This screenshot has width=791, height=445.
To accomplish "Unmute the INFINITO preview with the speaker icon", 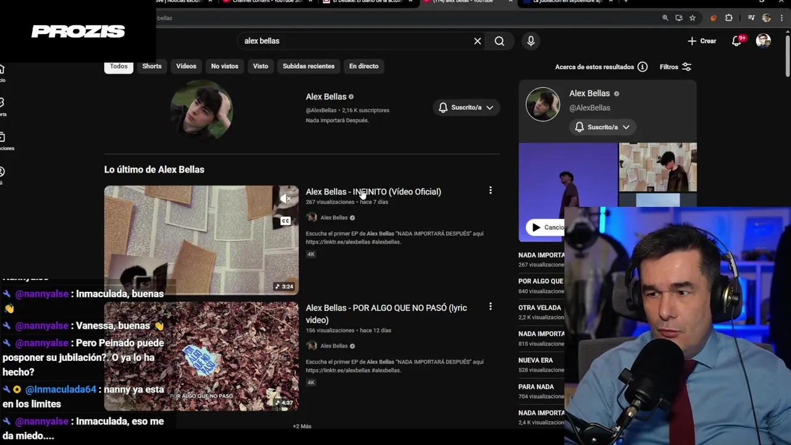I will click(286, 198).
